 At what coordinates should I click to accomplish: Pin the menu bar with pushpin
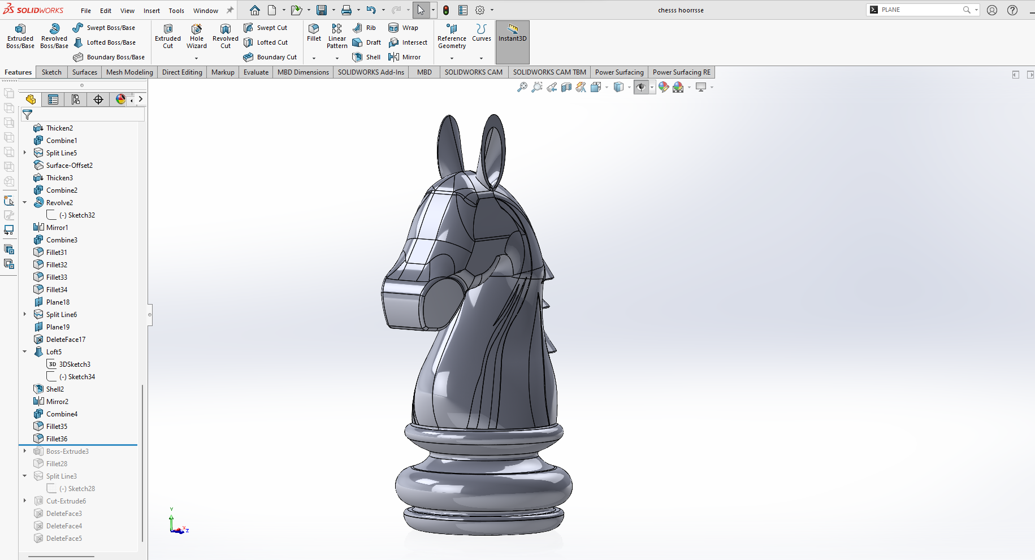(230, 10)
